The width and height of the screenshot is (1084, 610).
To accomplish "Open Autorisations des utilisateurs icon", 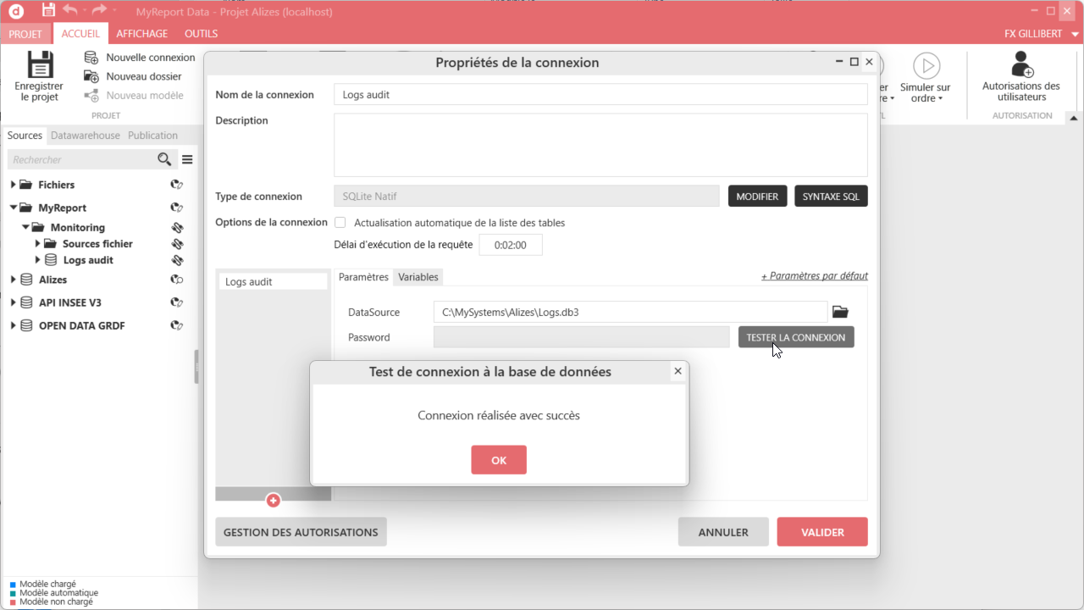I will pyautogui.click(x=1021, y=64).
